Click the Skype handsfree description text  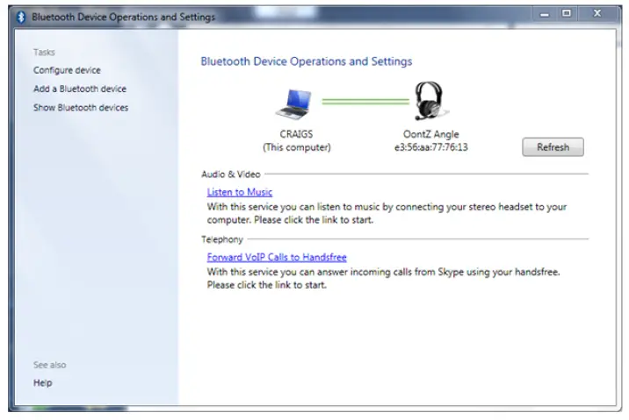pyautogui.click(x=383, y=278)
